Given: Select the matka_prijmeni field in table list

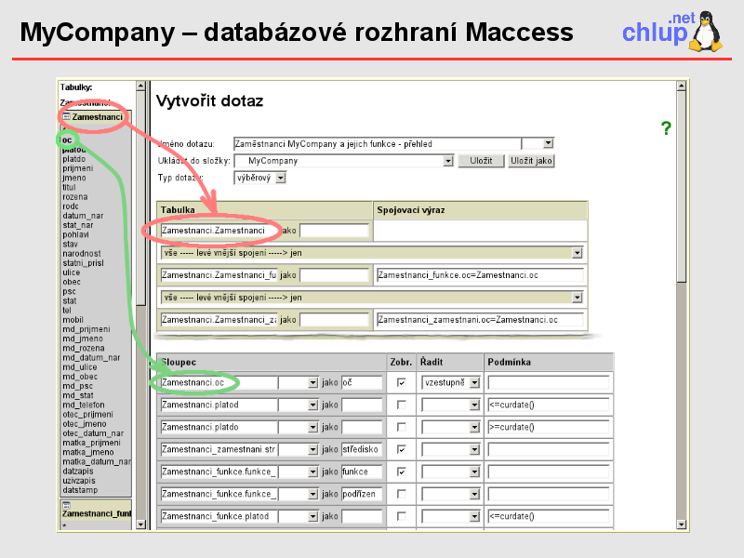Looking at the screenshot, I should point(91,443).
